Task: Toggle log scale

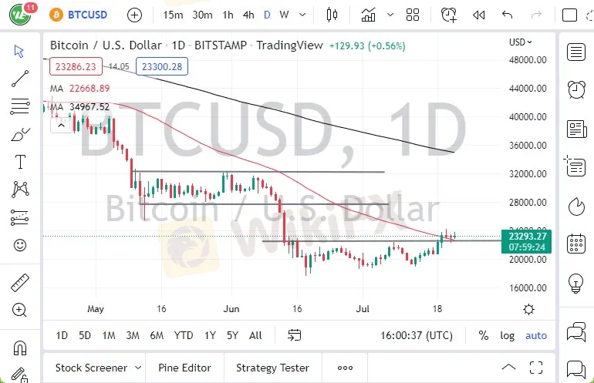Action: (507, 335)
